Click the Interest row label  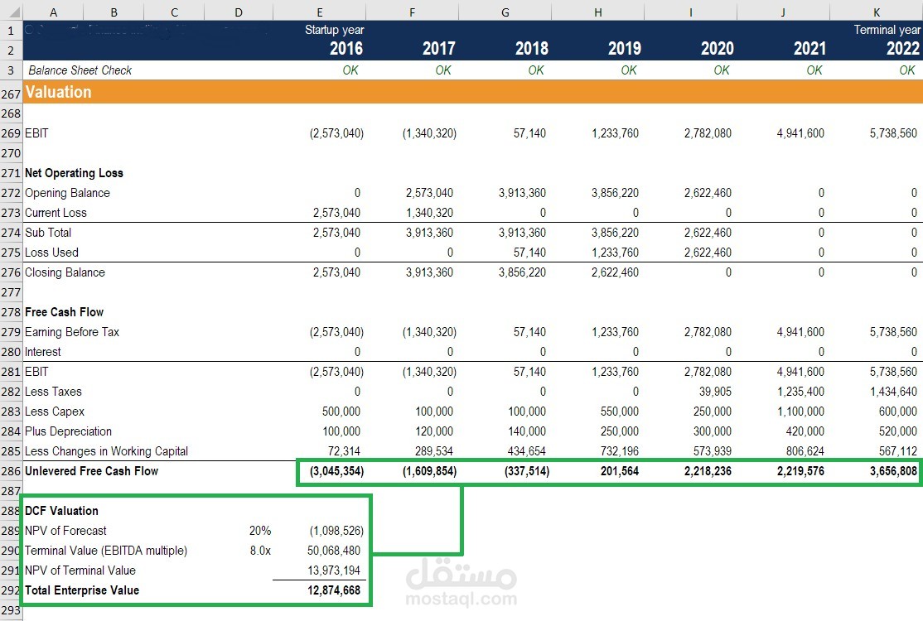[42, 352]
